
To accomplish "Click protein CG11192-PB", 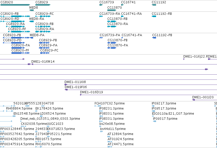I will click(x=162, y=35).
